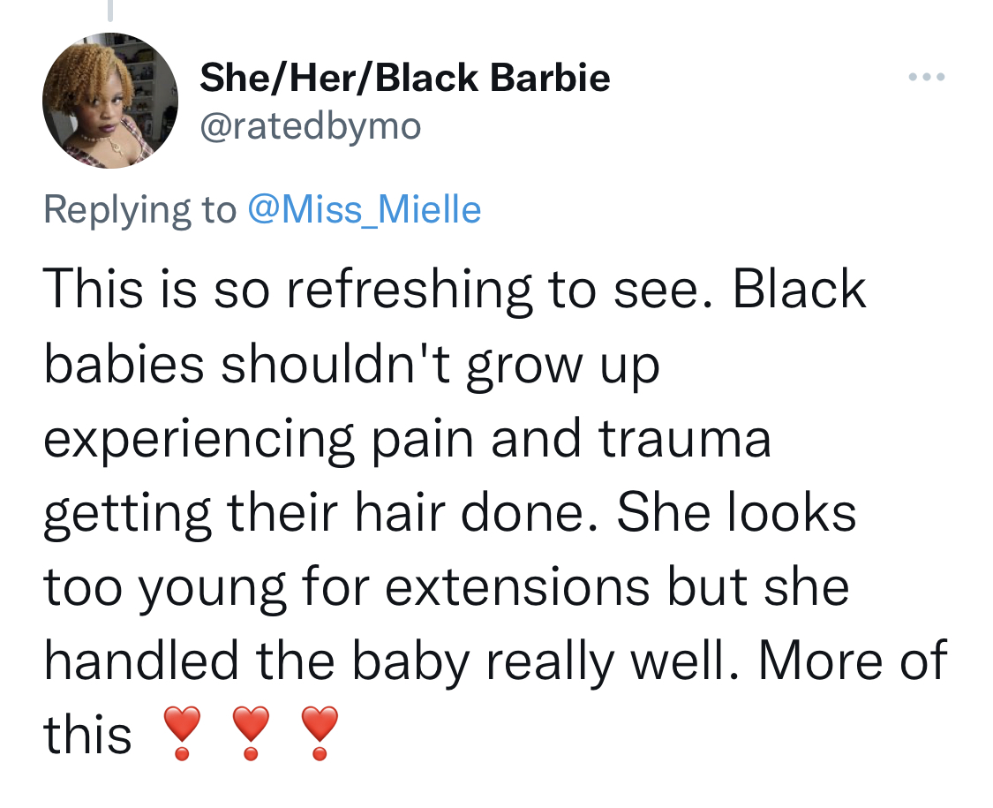The image size is (993, 808).
Task: Open the @Miss_Mielle mention link
Action: [x=365, y=209]
